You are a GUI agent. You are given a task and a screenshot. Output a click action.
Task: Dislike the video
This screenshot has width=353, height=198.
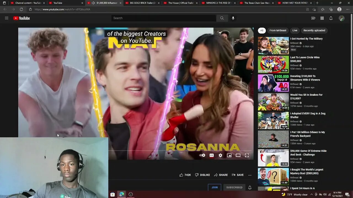pyautogui.click(x=202, y=175)
